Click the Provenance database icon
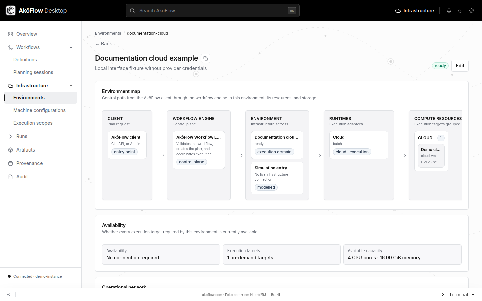 click(10, 163)
